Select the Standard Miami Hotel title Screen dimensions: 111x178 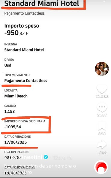[x=42, y=3]
